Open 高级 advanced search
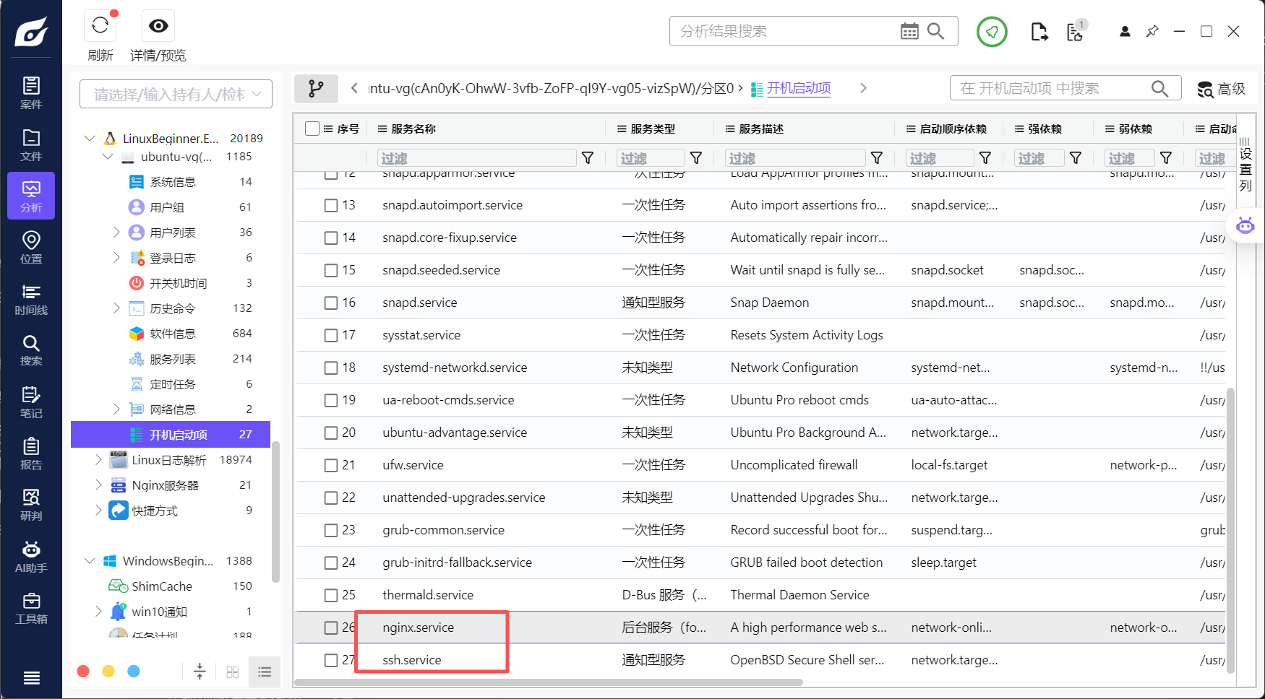The width and height of the screenshot is (1265, 699). (x=1222, y=89)
